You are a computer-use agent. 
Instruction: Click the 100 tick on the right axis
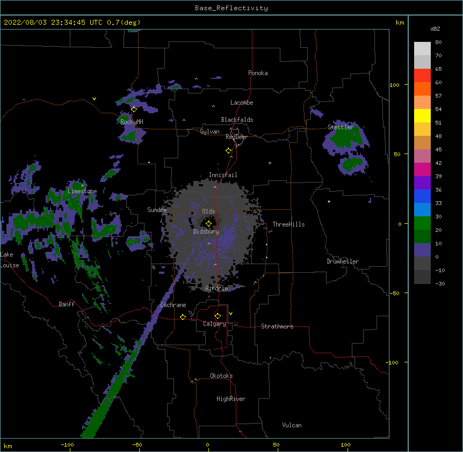coord(394,85)
